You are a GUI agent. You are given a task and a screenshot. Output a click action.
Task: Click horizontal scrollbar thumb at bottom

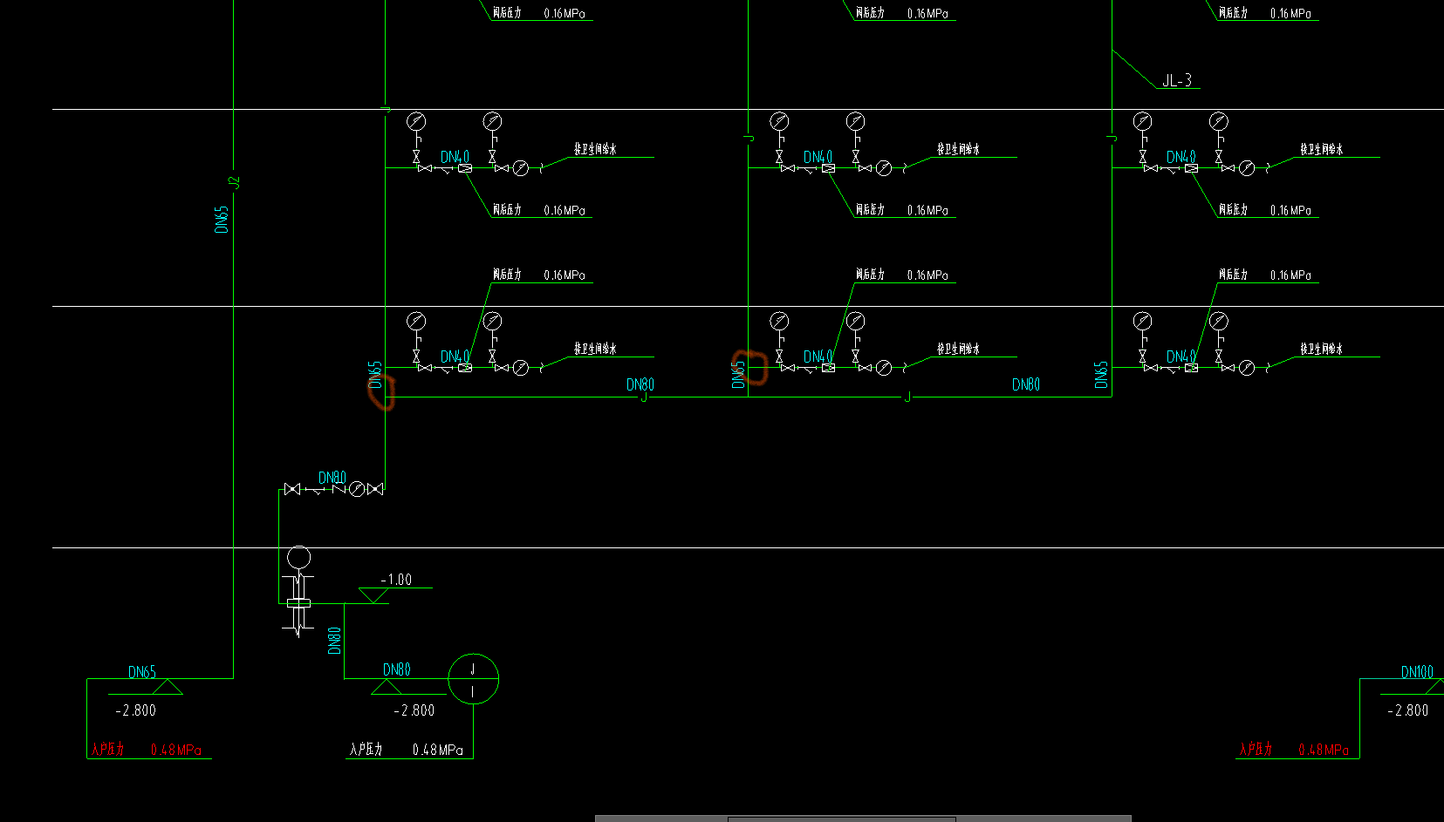(841, 819)
